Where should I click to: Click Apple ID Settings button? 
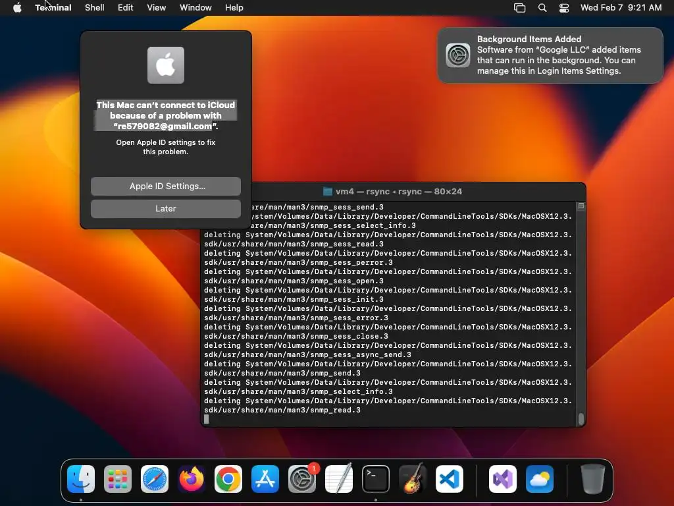pyautogui.click(x=166, y=186)
